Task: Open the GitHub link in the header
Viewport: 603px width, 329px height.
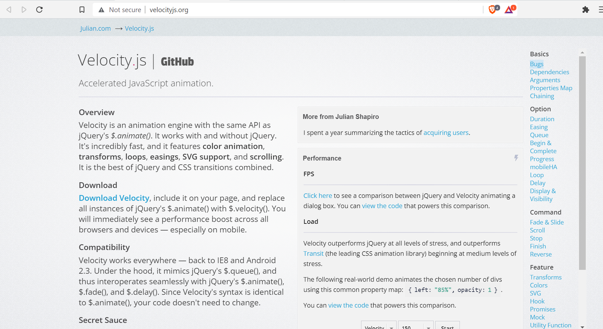Action: click(177, 62)
